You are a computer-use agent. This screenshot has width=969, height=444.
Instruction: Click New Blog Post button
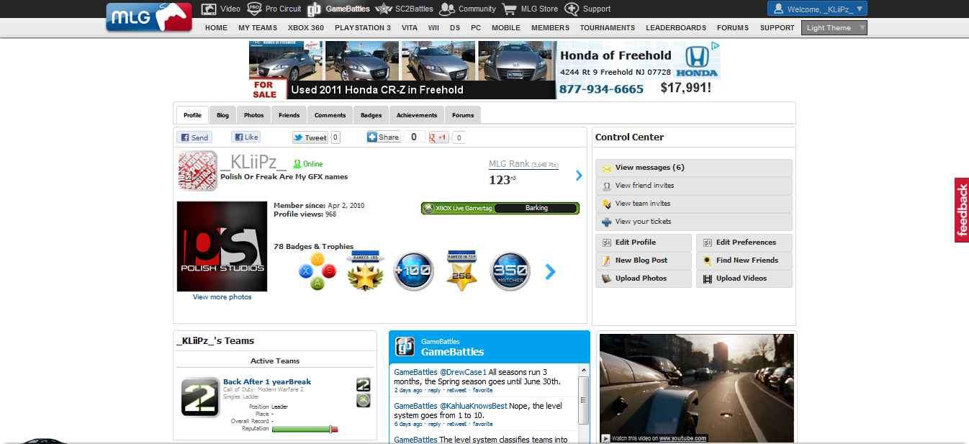tap(644, 260)
